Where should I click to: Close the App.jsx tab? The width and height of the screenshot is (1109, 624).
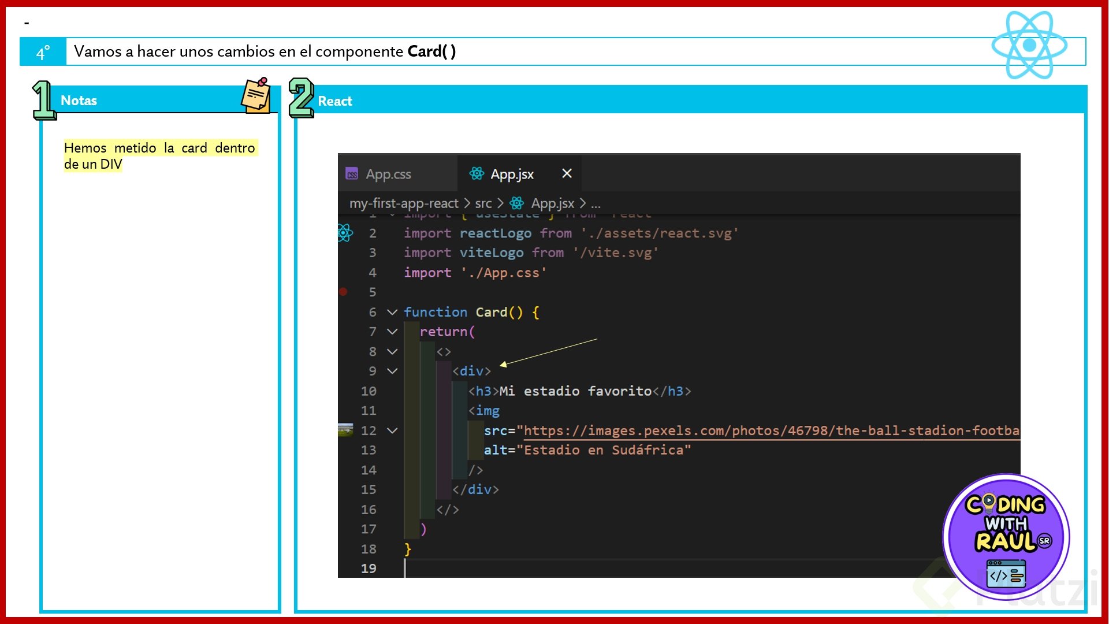click(x=567, y=173)
